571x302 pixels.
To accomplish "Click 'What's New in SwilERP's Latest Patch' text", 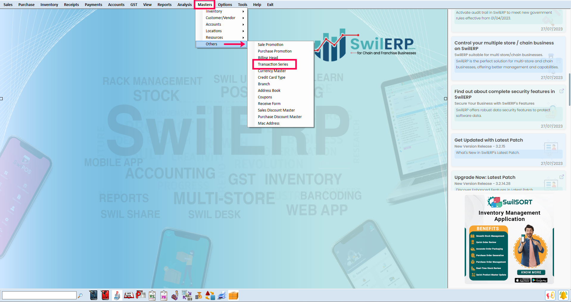I will coord(488,153).
